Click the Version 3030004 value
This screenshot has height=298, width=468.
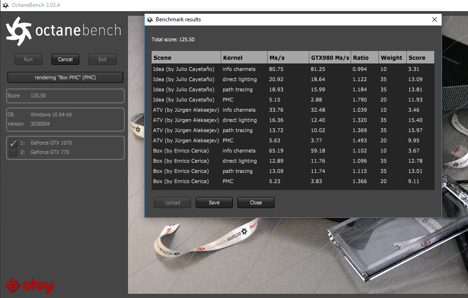pos(40,124)
